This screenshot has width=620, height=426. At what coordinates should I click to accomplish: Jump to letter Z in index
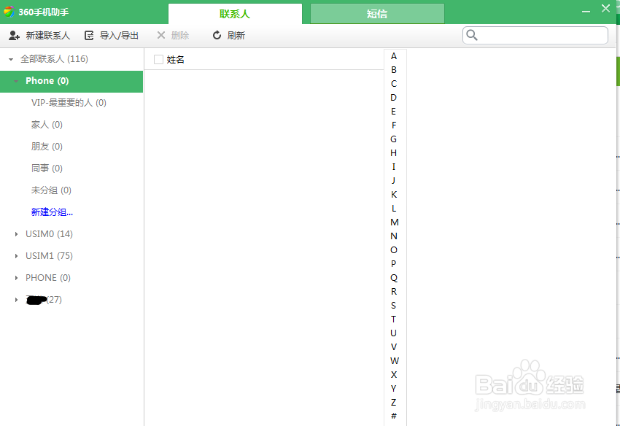(394, 402)
